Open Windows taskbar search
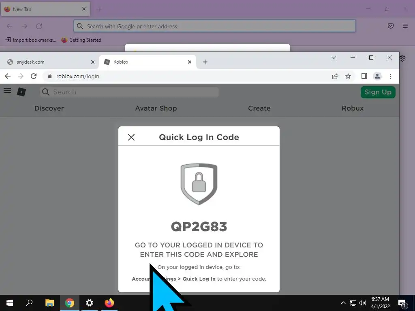415x311 pixels. (x=29, y=303)
